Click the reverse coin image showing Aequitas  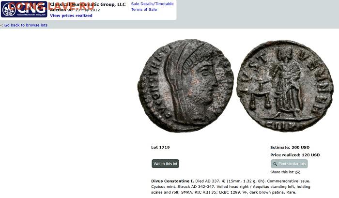pos(285,86)
